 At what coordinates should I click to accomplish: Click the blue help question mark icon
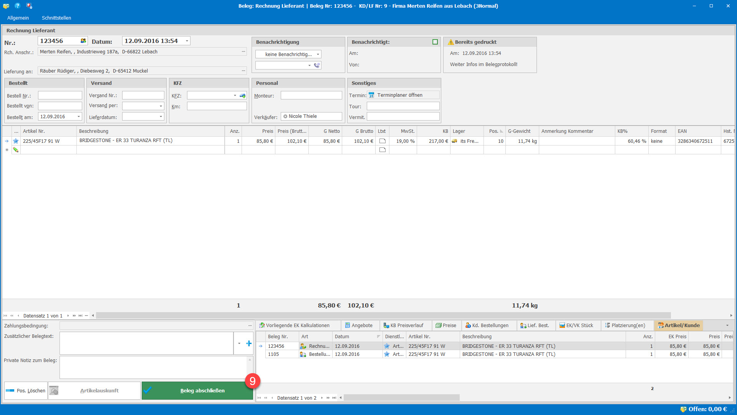(17, 6)
